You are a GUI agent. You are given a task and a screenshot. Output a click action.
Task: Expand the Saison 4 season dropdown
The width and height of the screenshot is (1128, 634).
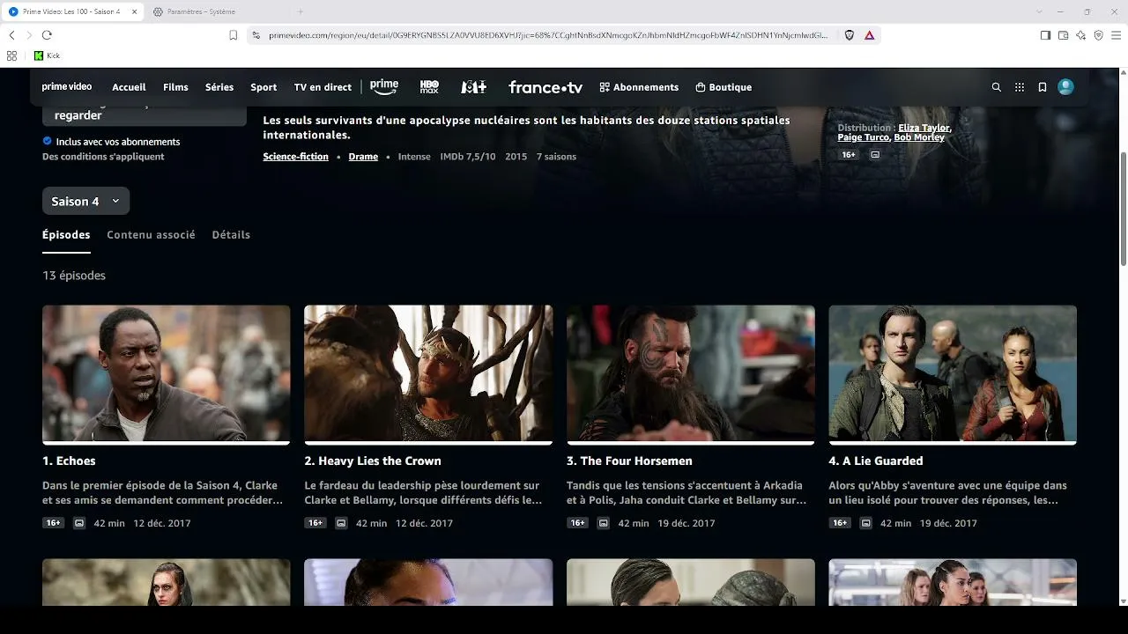coord(85,202)
